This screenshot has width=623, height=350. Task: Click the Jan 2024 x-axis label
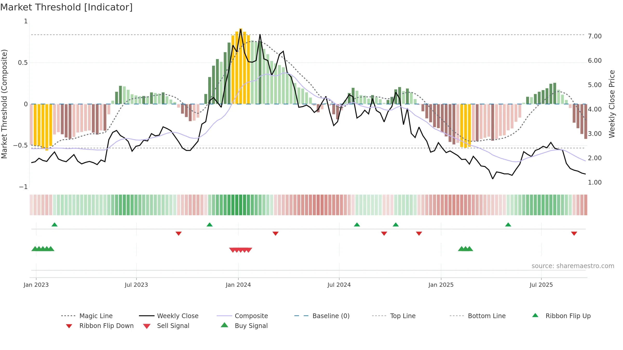point(238,285)
